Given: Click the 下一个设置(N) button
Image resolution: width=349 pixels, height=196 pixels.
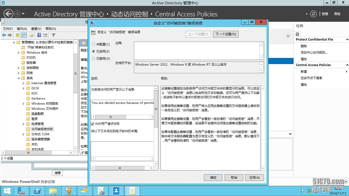Looking at the screenshot, I should (226, 34).
